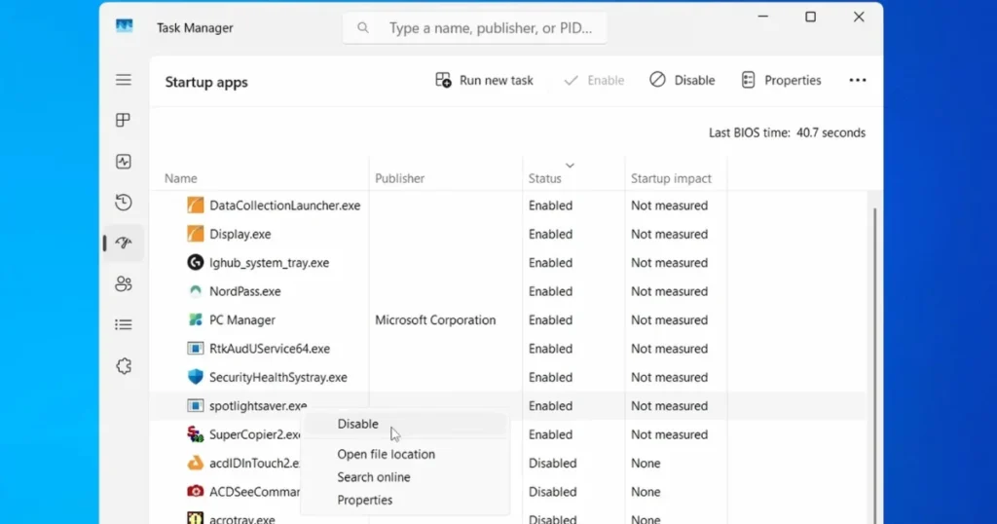This screenshot has height=524, width=997.
Task: Open the three-dot more options menu
Action: 857,80
